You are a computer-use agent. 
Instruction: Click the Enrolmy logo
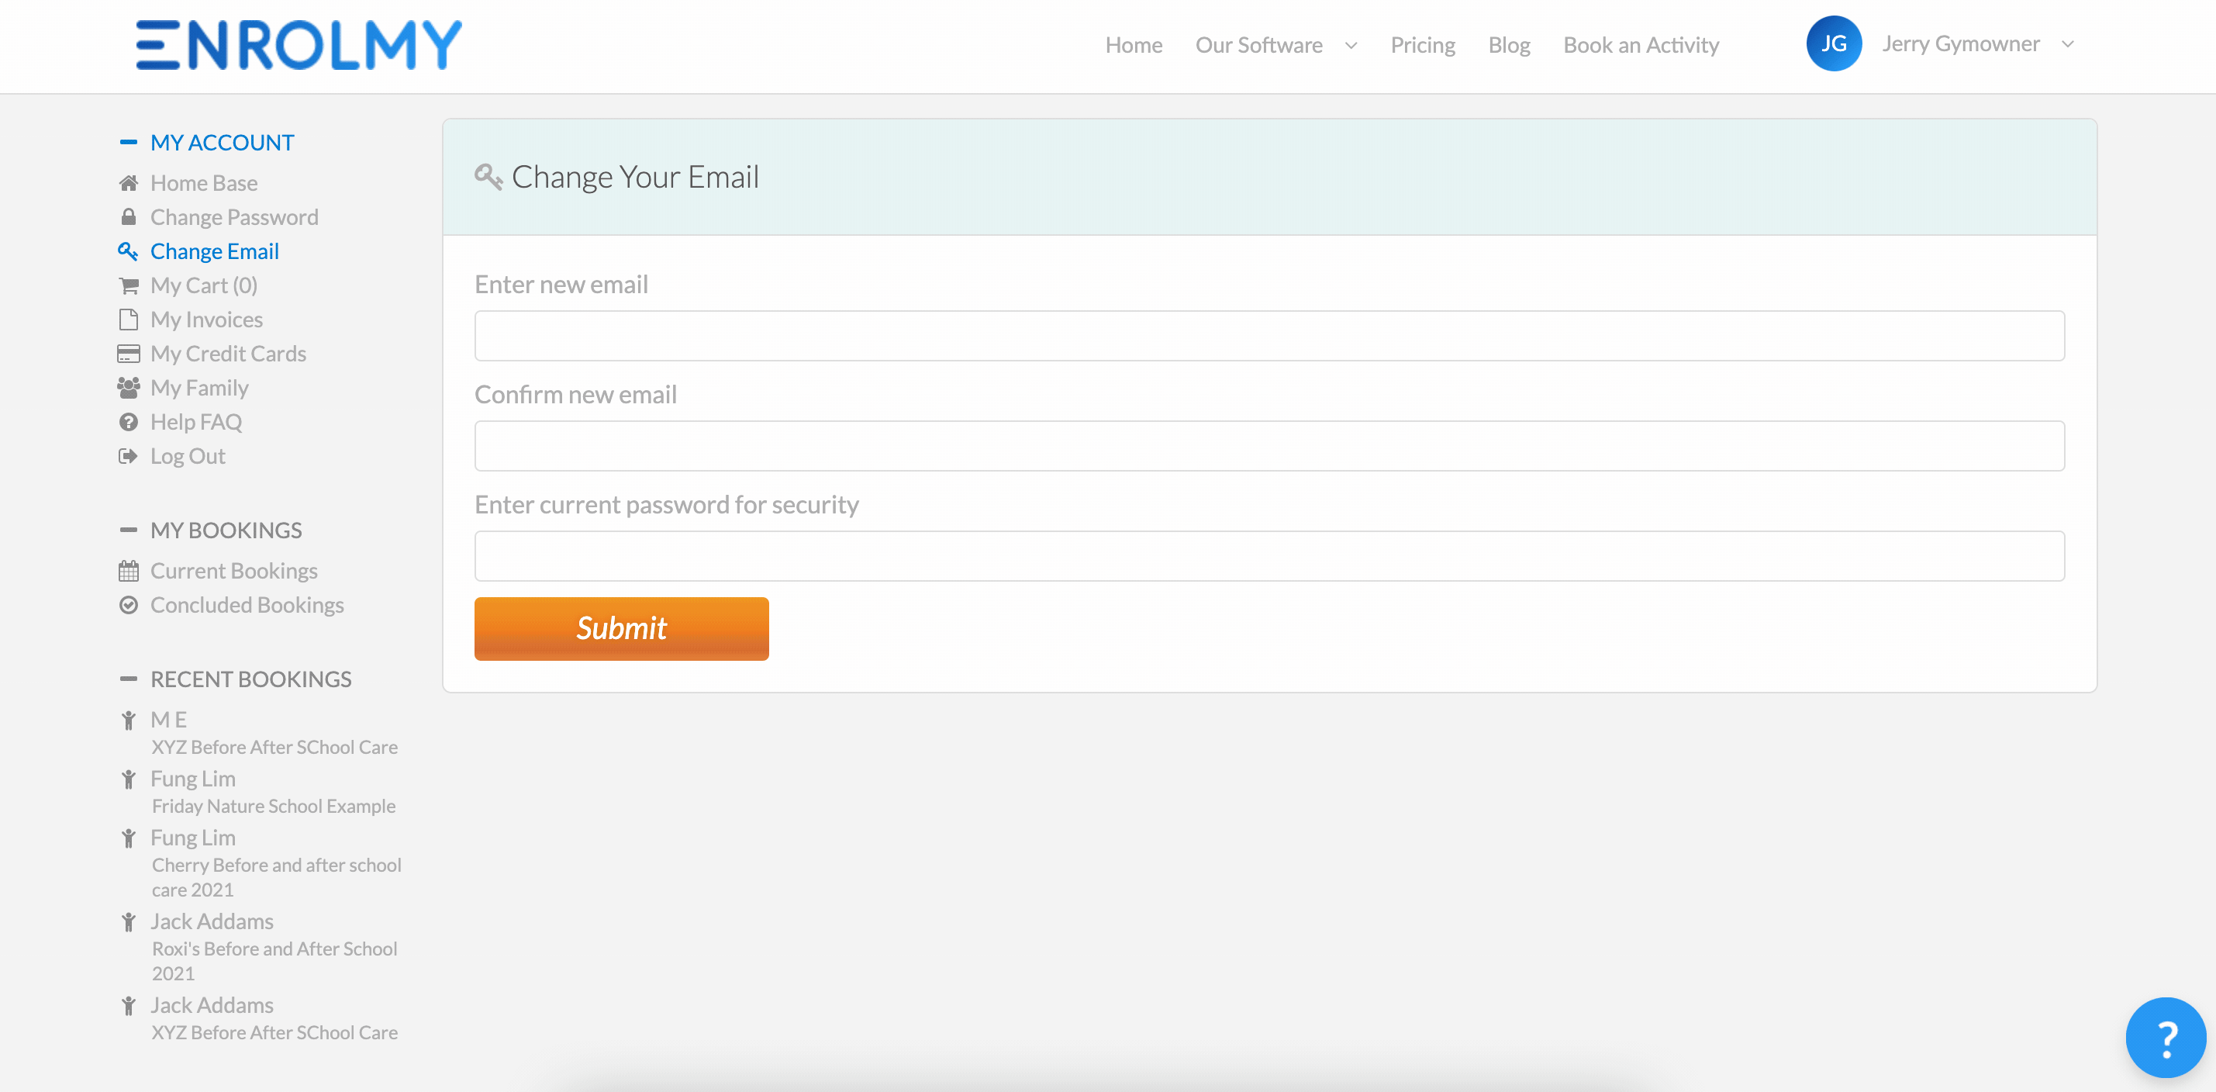[299, 45]
